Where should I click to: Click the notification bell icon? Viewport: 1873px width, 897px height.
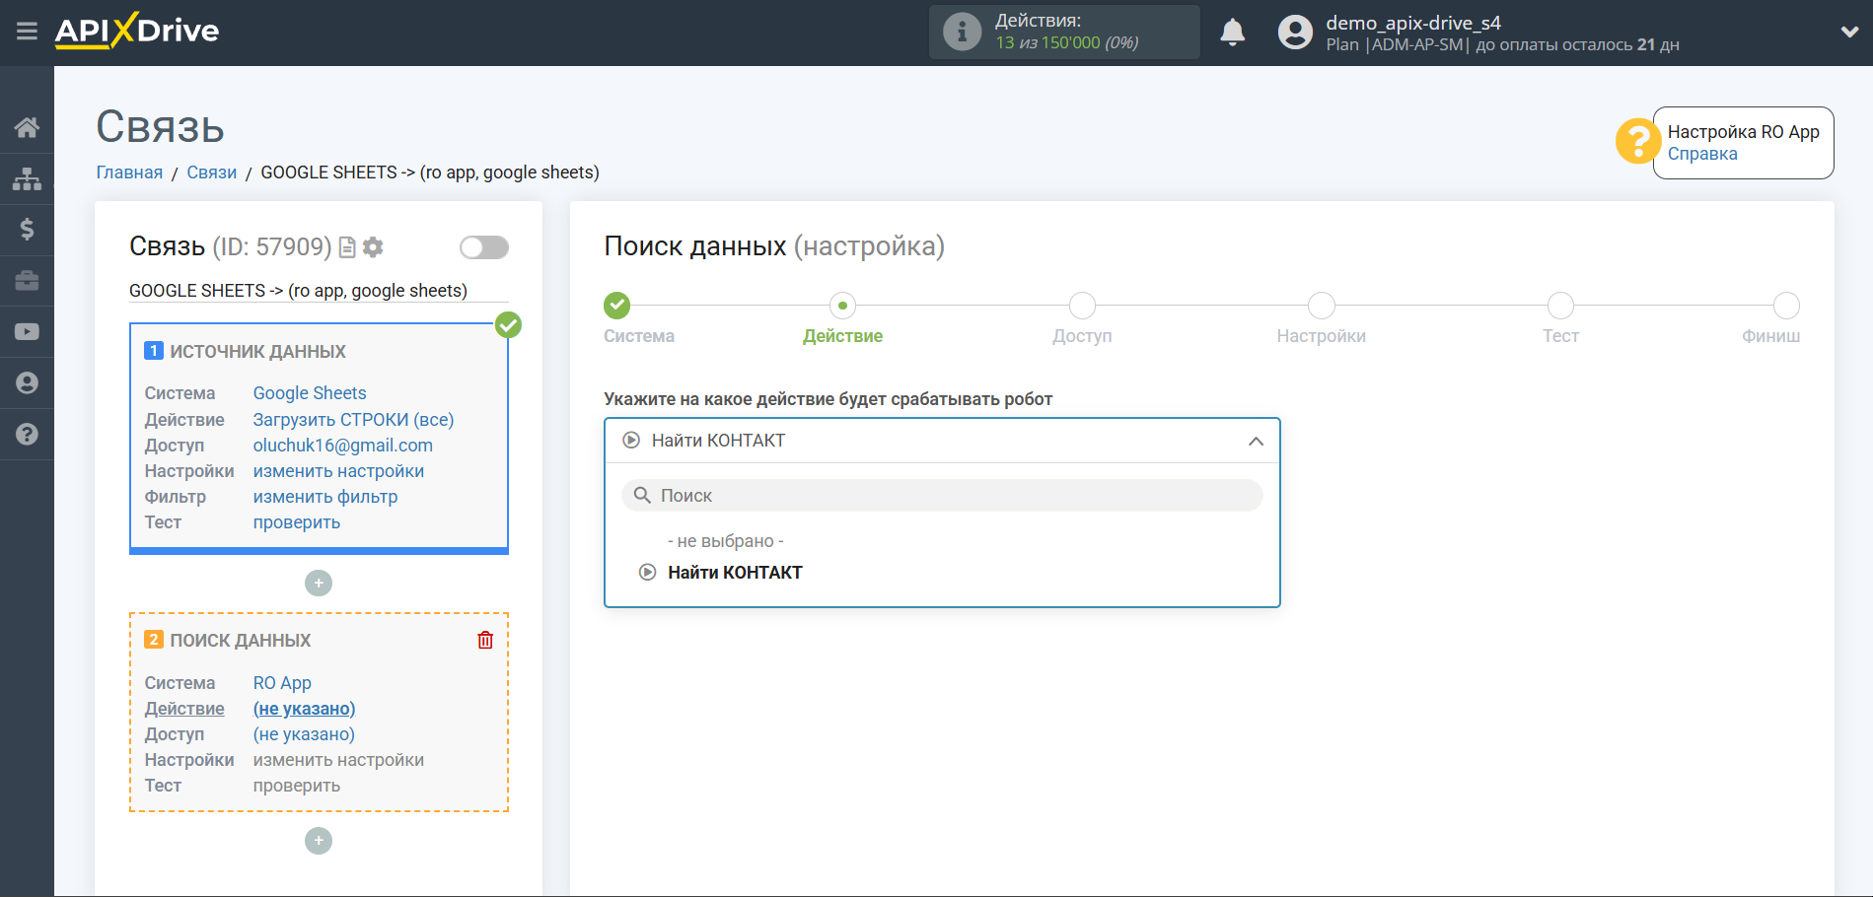coord(1232,33)
